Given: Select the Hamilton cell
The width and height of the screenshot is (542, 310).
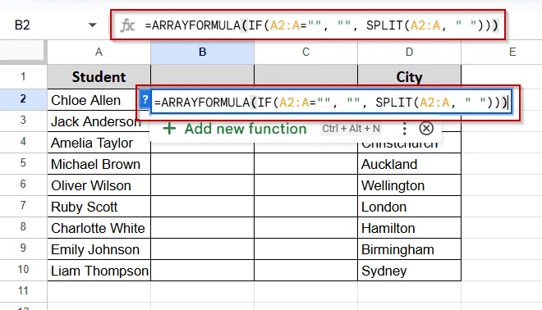Looking at the screenshot, I should coord(409,228).
